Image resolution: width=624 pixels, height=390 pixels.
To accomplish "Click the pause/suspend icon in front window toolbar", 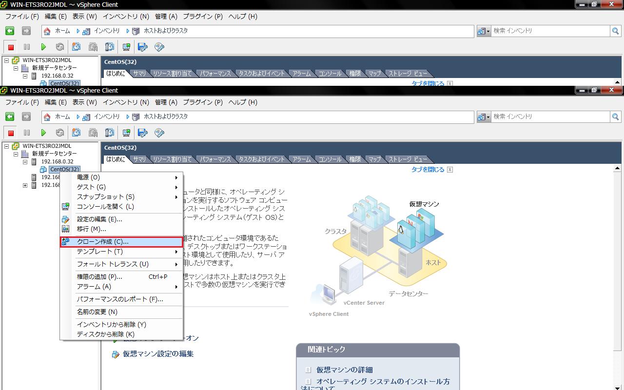I will (x=27, y=133).
